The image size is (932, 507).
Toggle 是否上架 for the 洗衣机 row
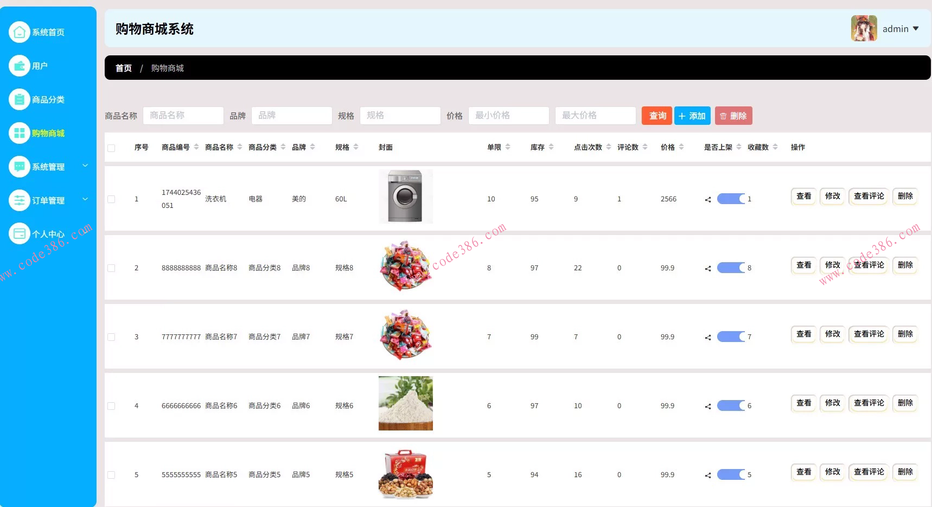point(730,199)
